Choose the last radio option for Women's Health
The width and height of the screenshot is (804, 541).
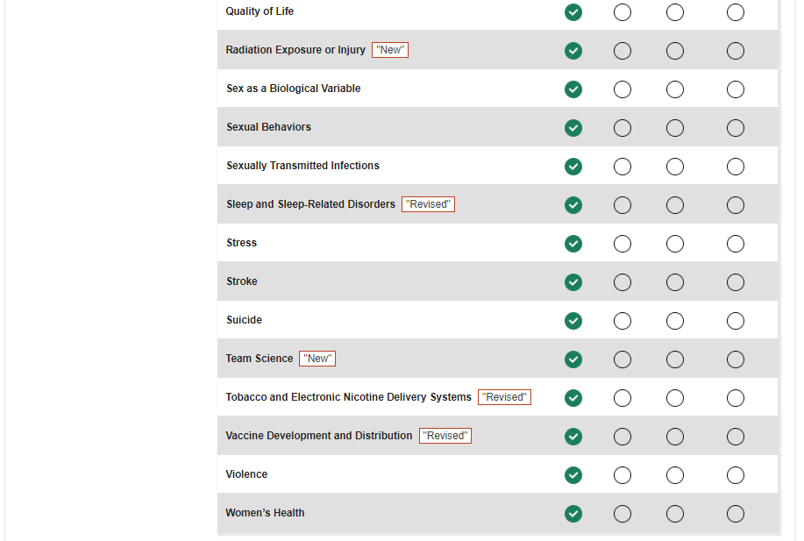[736, 514]
